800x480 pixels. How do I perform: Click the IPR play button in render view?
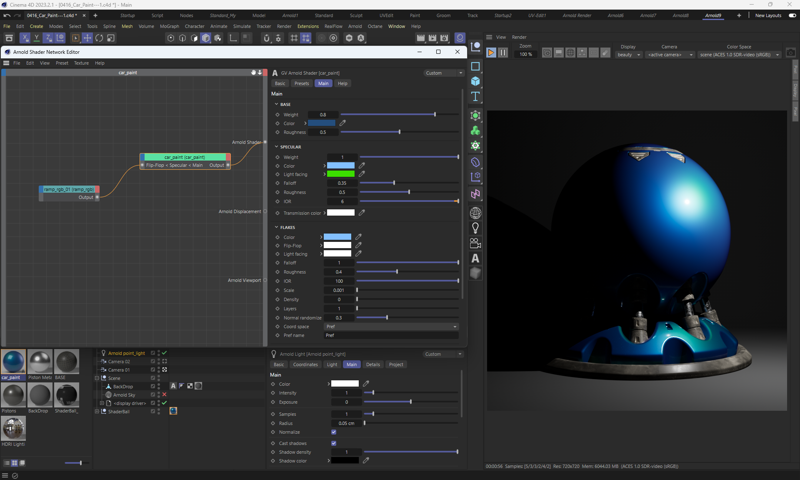(491, 53)
